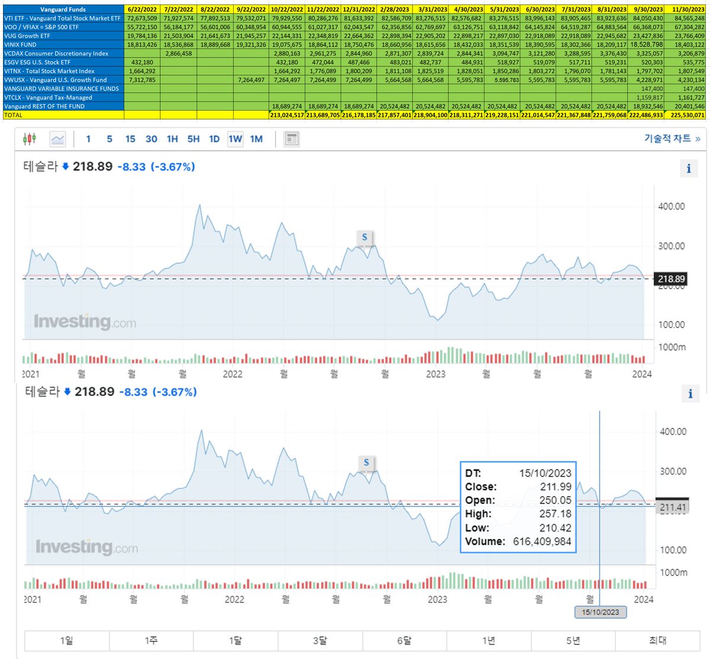Click the 211.41 crosshair price label
Image resolution: width=710 pixels, height=659 pixels.
tap(673, 507)
